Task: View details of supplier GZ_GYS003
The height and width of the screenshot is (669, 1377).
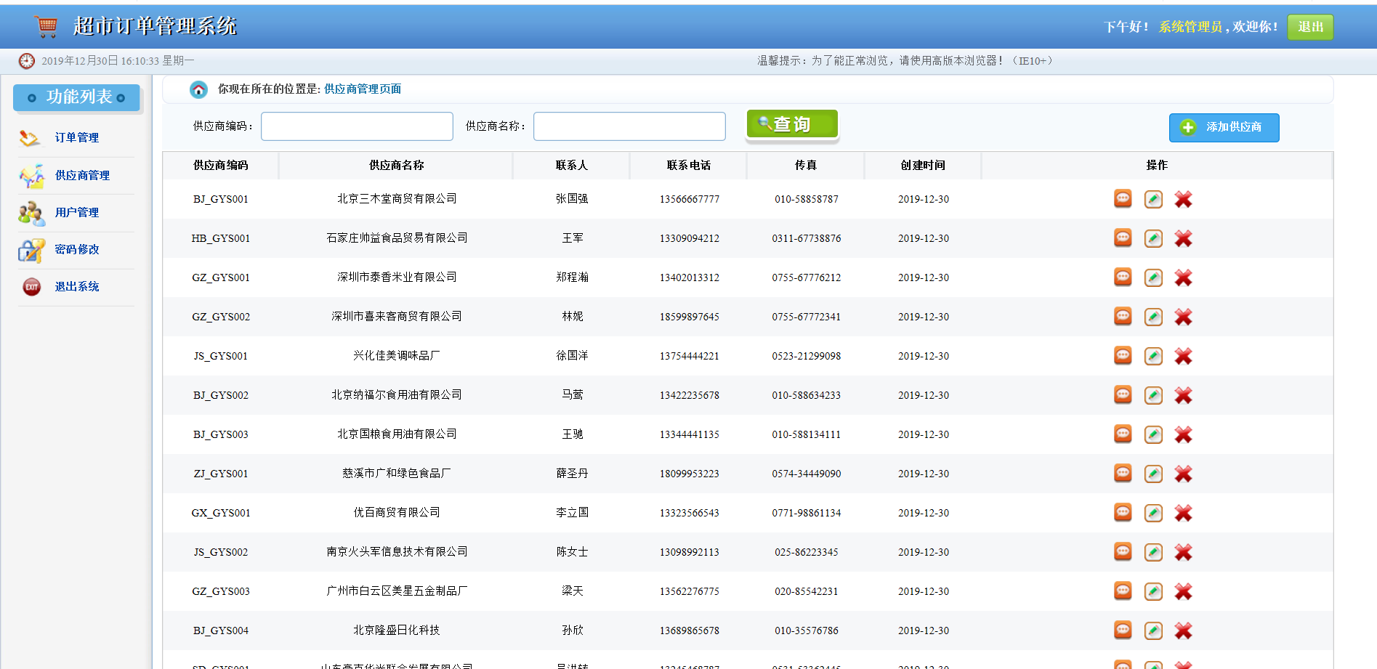Action: click(x=1123, y=591)
